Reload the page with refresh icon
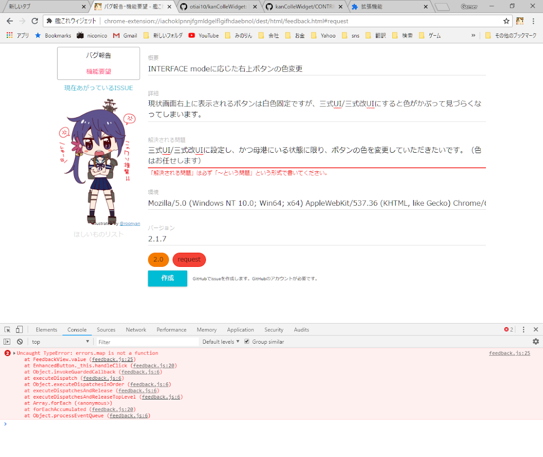Image resolution: width=543 pixels, height=457 pixels. [x=35, y=21]
